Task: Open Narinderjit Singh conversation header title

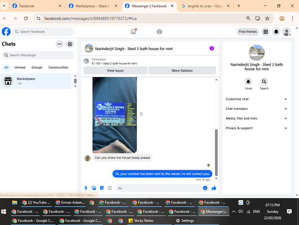Action: tap(134, 49)
